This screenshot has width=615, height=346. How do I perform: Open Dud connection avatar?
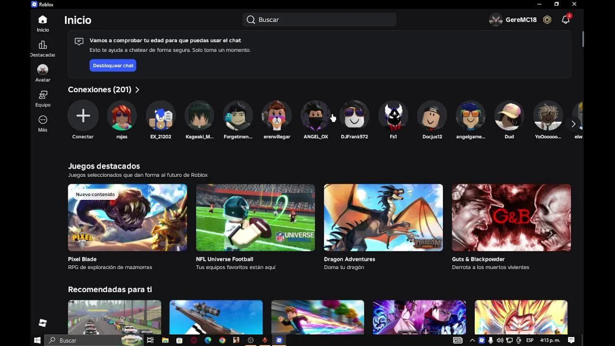tap(509, 115)
